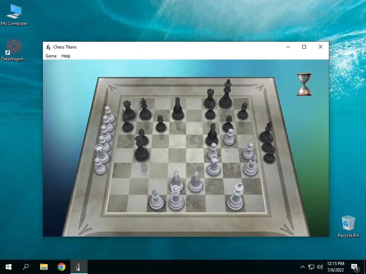The image size is (366, 274).
Task: Click the black knight on d7
Action: tap(178, 108)
